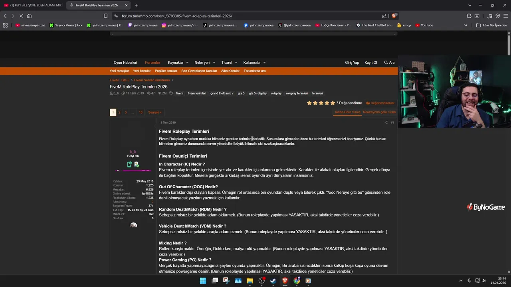Screen dimensions: 511x287
Task: Open the Yayıncı Paneli Kick bookmark
Action: [66, 25]
